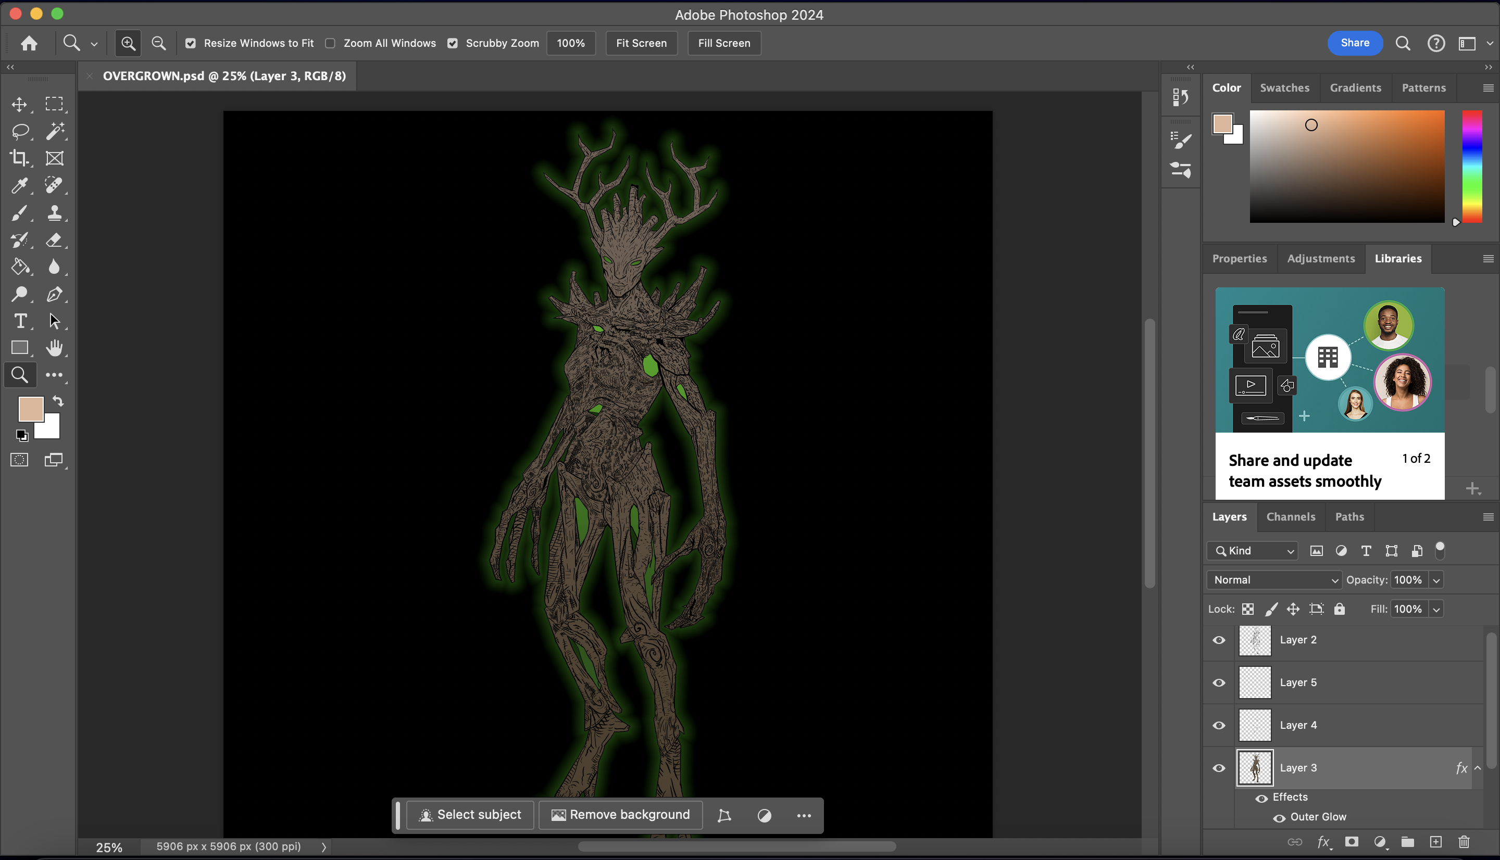Select the Lasso tool
This screenshot has height=860, width=1500.
pyautogui.click(x=20, y=131)
